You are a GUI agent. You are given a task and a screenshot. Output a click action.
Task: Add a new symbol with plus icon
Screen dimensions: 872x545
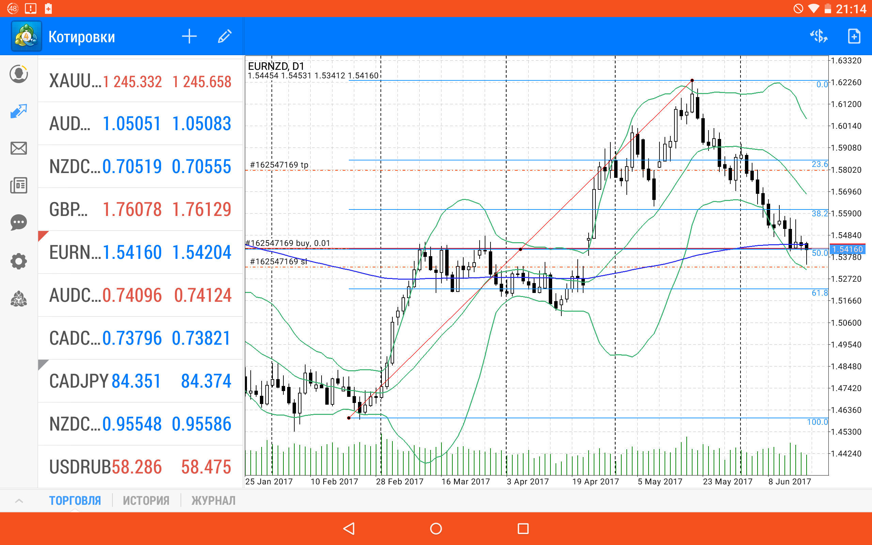click(189, 36)
